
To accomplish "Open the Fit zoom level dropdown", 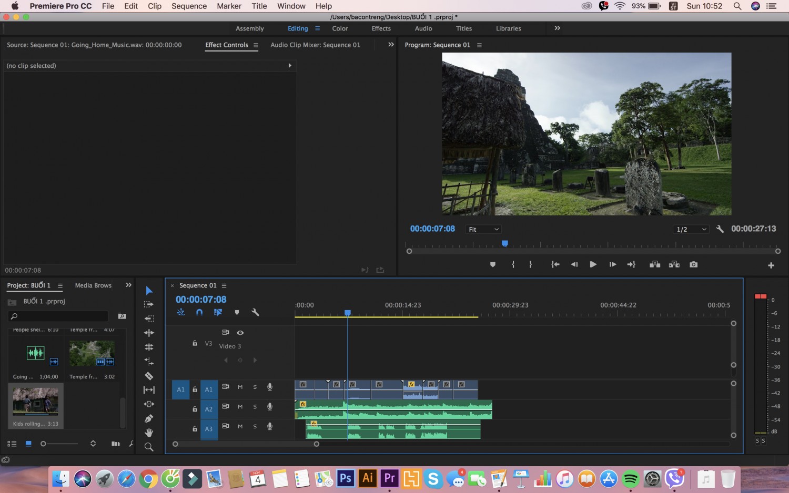I will pyautogui.click(x=484, y=229).
